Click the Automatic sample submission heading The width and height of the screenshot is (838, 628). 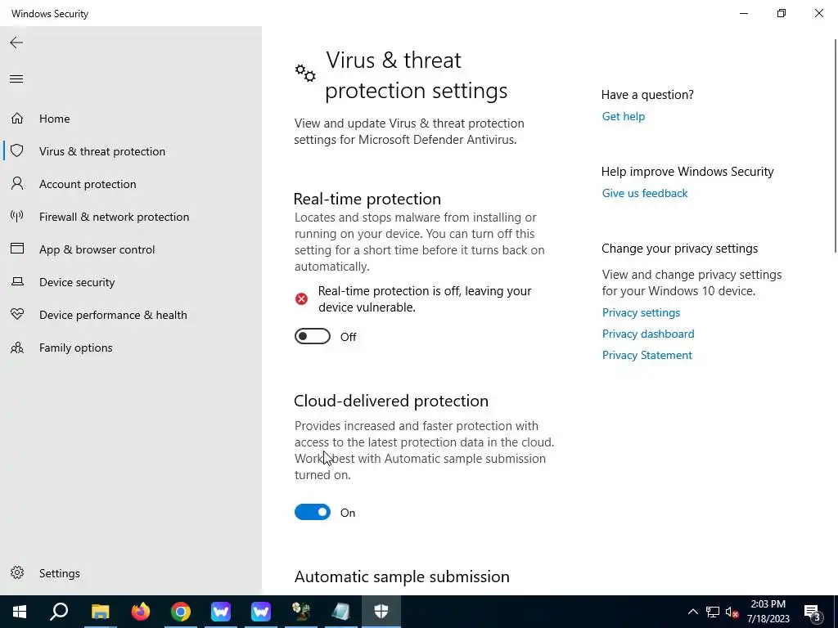point(402,576)
